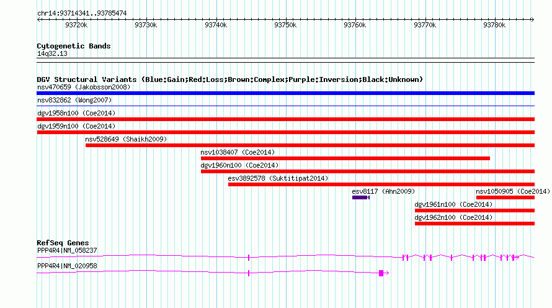Select the thin blue nsv832862 variant line

(285, 106)
